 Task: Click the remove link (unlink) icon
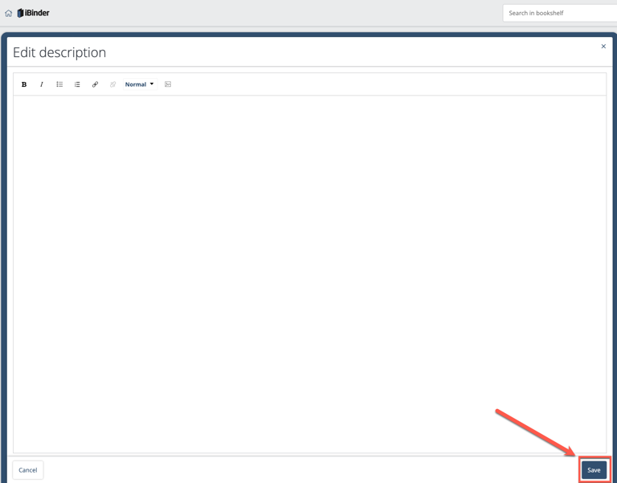[112, 84]
